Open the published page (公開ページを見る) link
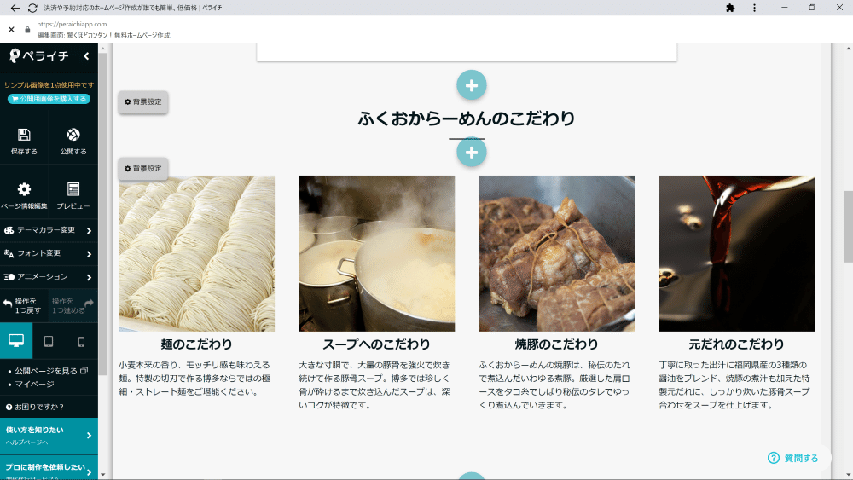 (x=50, y=371)
